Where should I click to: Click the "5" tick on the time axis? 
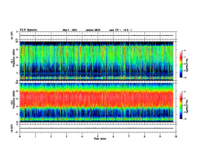pos(98,136)
